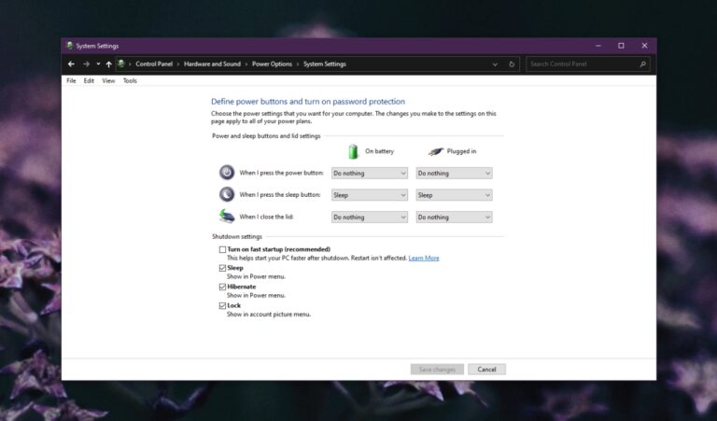Screen dimensions: 717x421
Task: Click the power button icon
Action: point(227,173)
